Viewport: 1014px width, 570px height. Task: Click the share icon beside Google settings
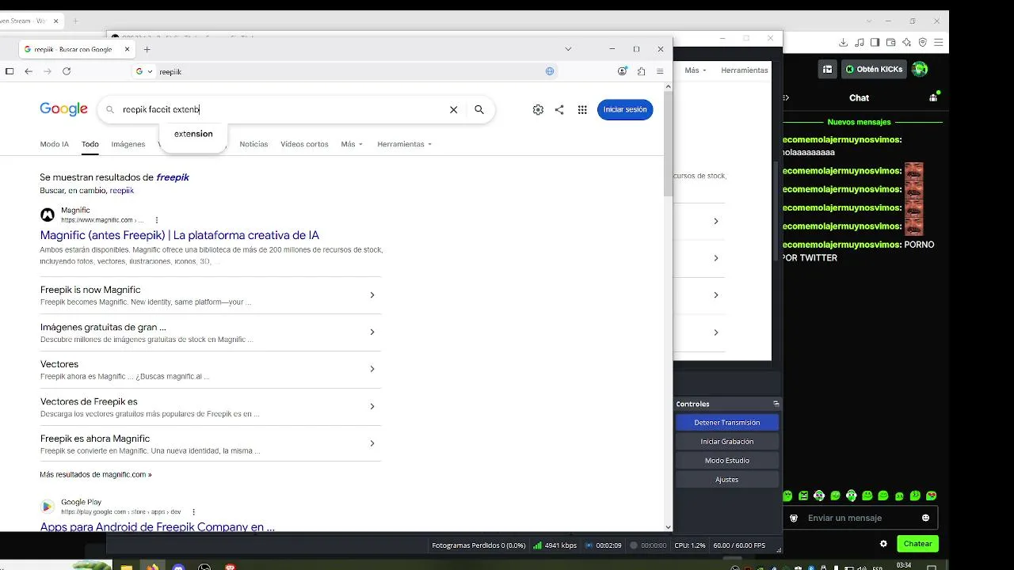(x=559, y=110)
